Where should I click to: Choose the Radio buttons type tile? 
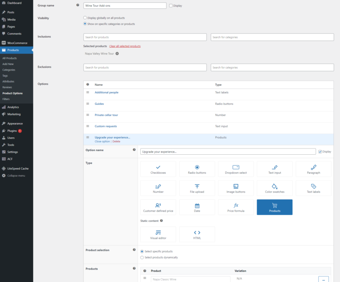(197, 169)
